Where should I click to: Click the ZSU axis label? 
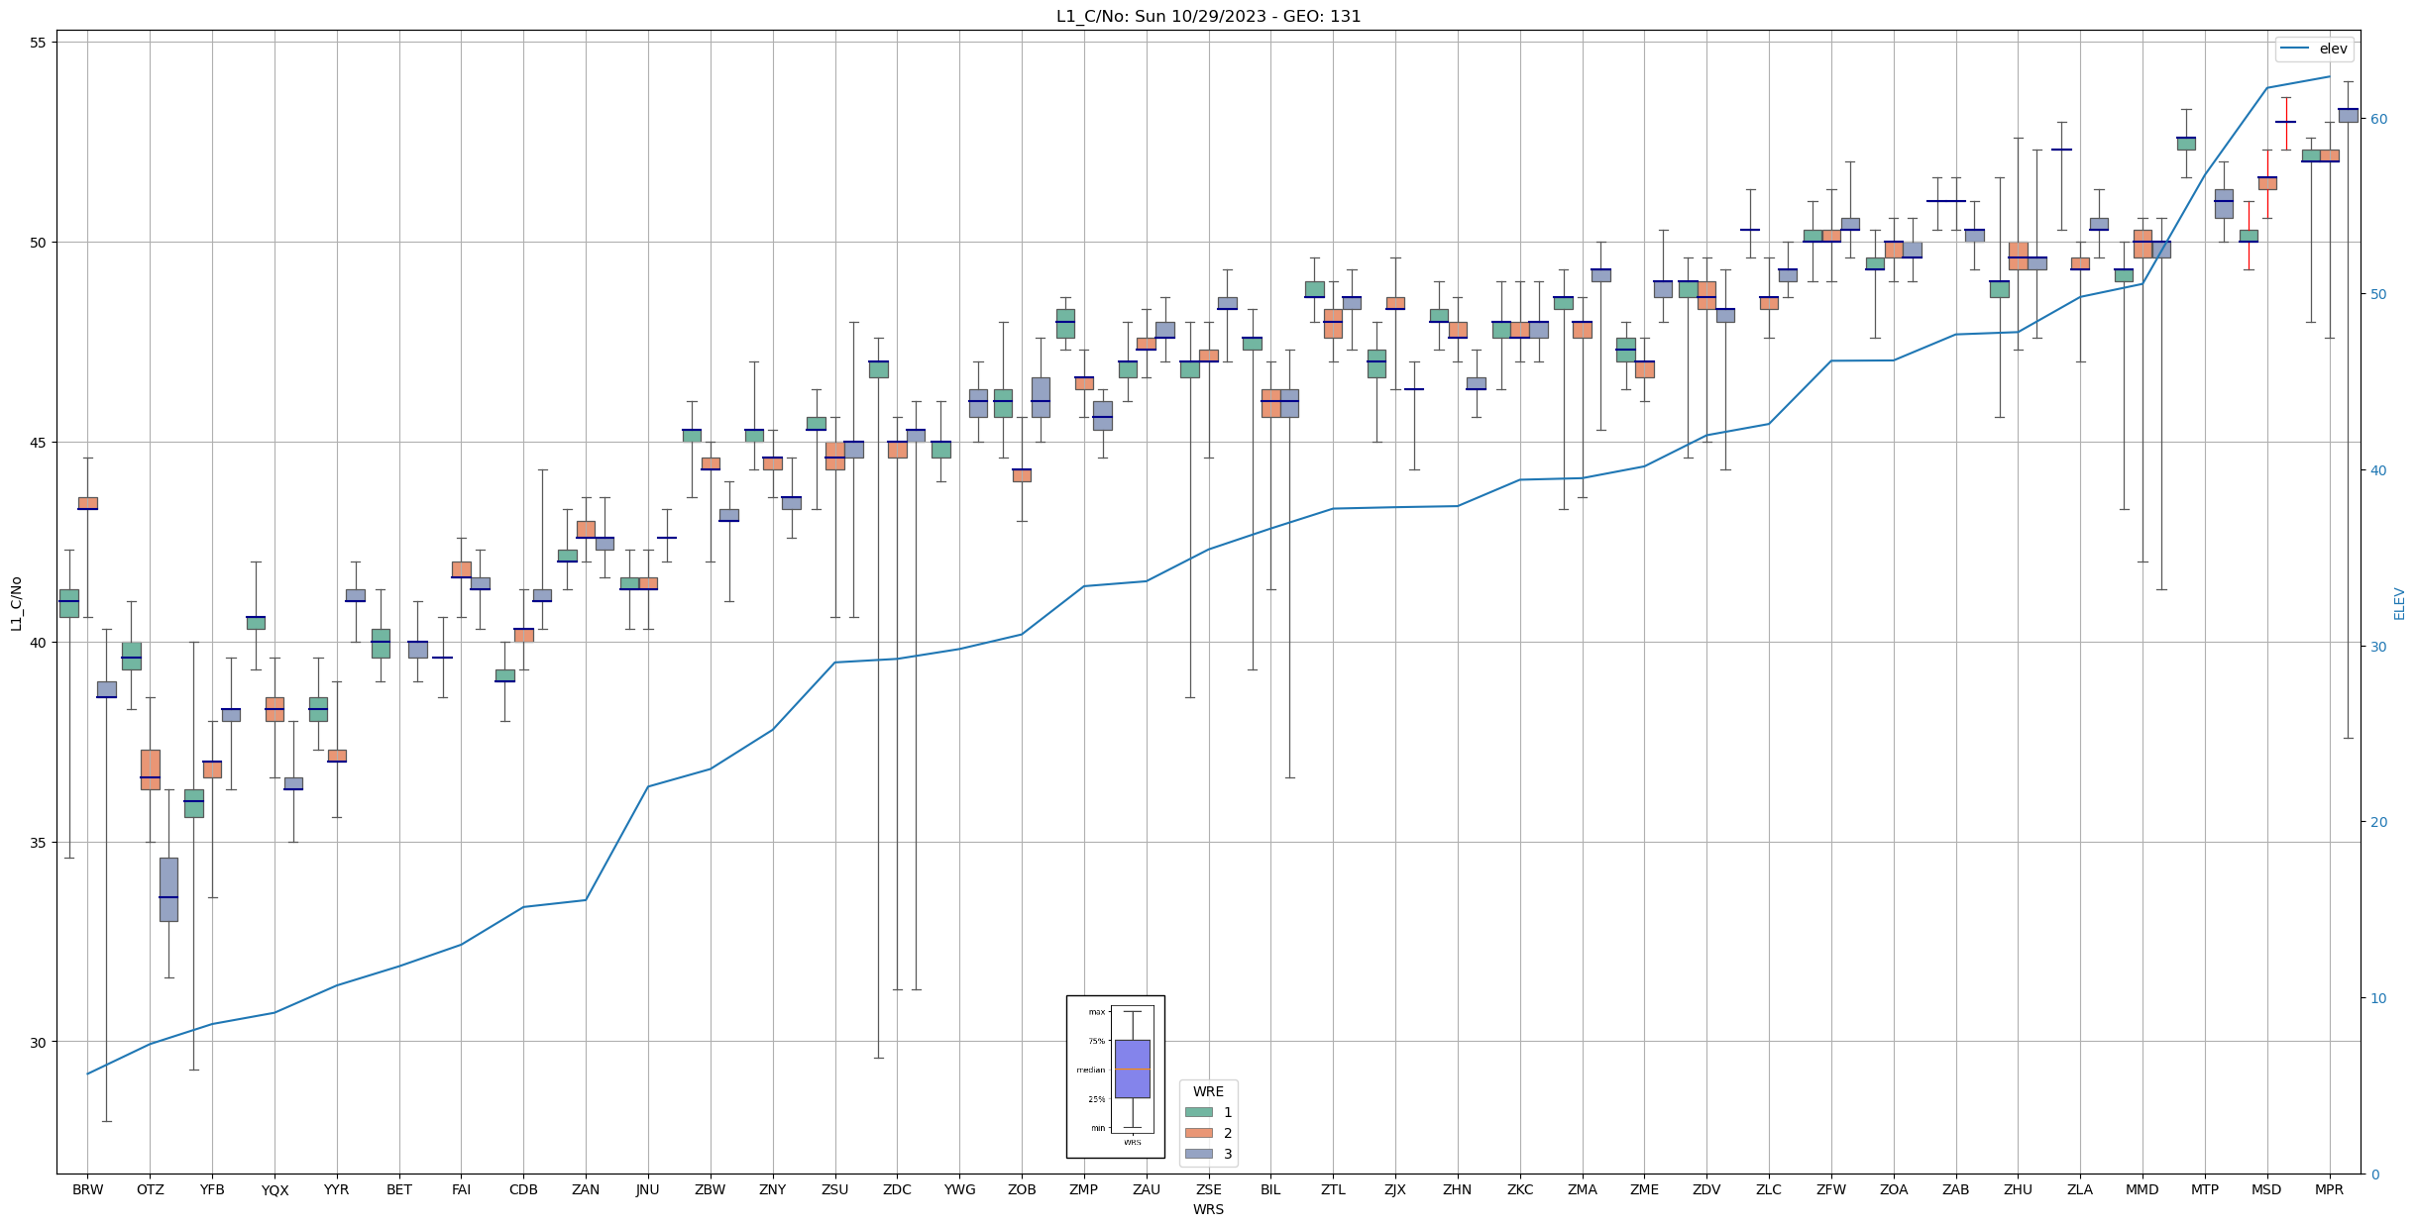click(x=835, y=1189)
